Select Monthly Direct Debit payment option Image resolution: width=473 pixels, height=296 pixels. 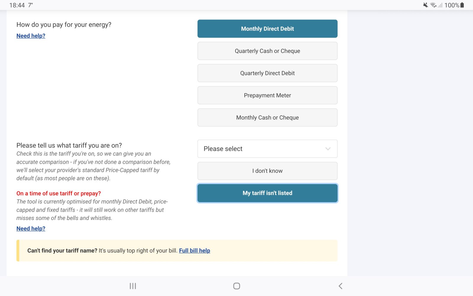(x=267, y=29)
